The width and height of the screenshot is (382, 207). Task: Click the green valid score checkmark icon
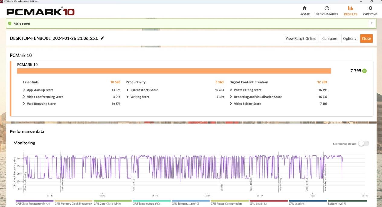[10, 24]
